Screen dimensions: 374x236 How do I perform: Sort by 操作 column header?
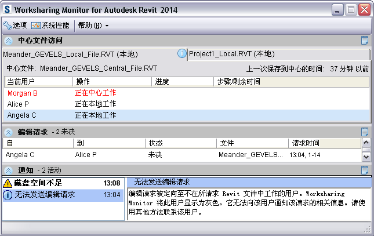pyautogui.click(x=112, y=82)
